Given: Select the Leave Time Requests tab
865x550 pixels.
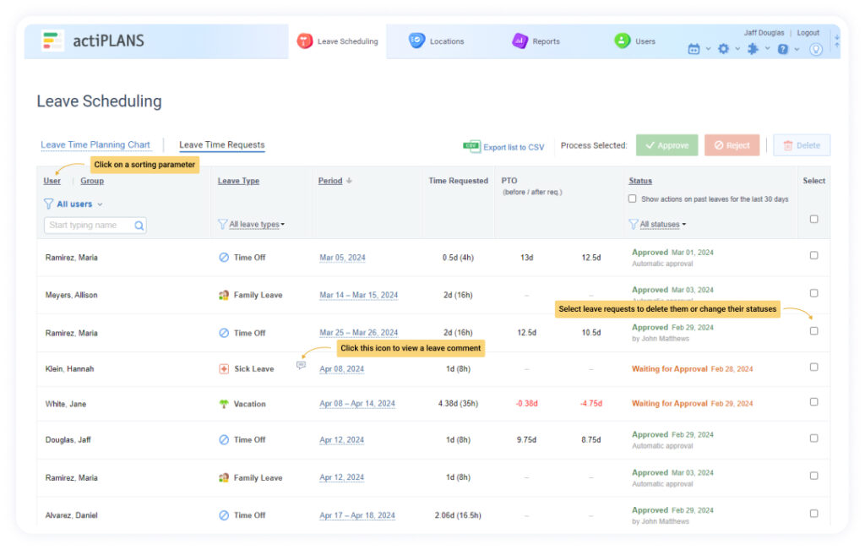Looking at the screenshot, I should (220, 144).
